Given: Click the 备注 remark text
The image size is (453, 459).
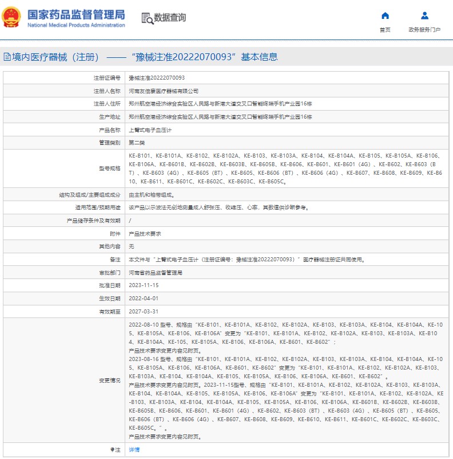Looking at the screenshot, I should click(247, 260).
